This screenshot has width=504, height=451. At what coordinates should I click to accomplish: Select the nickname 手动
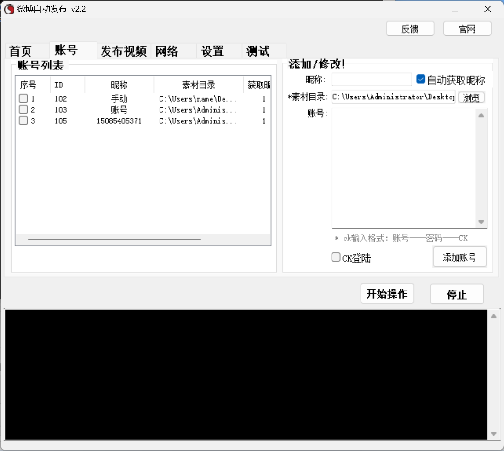(x=119, y=99)
